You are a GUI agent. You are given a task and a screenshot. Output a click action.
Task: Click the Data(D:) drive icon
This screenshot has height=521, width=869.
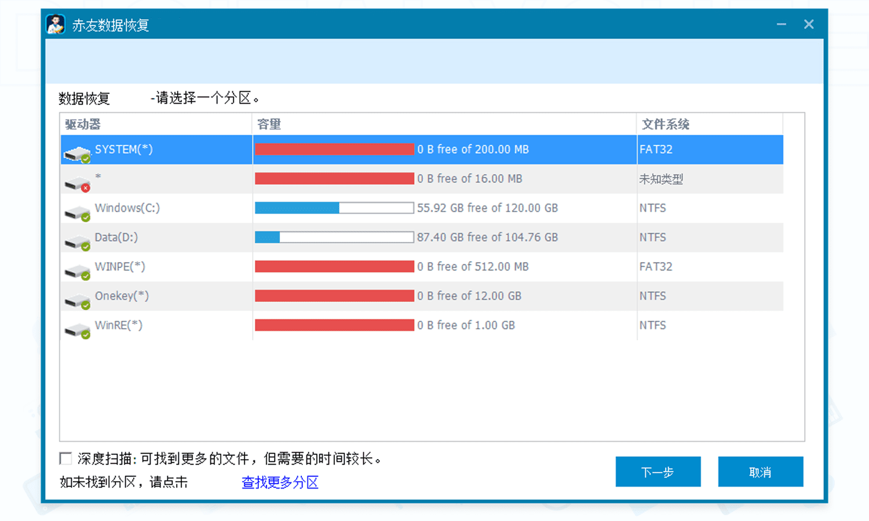77,243
